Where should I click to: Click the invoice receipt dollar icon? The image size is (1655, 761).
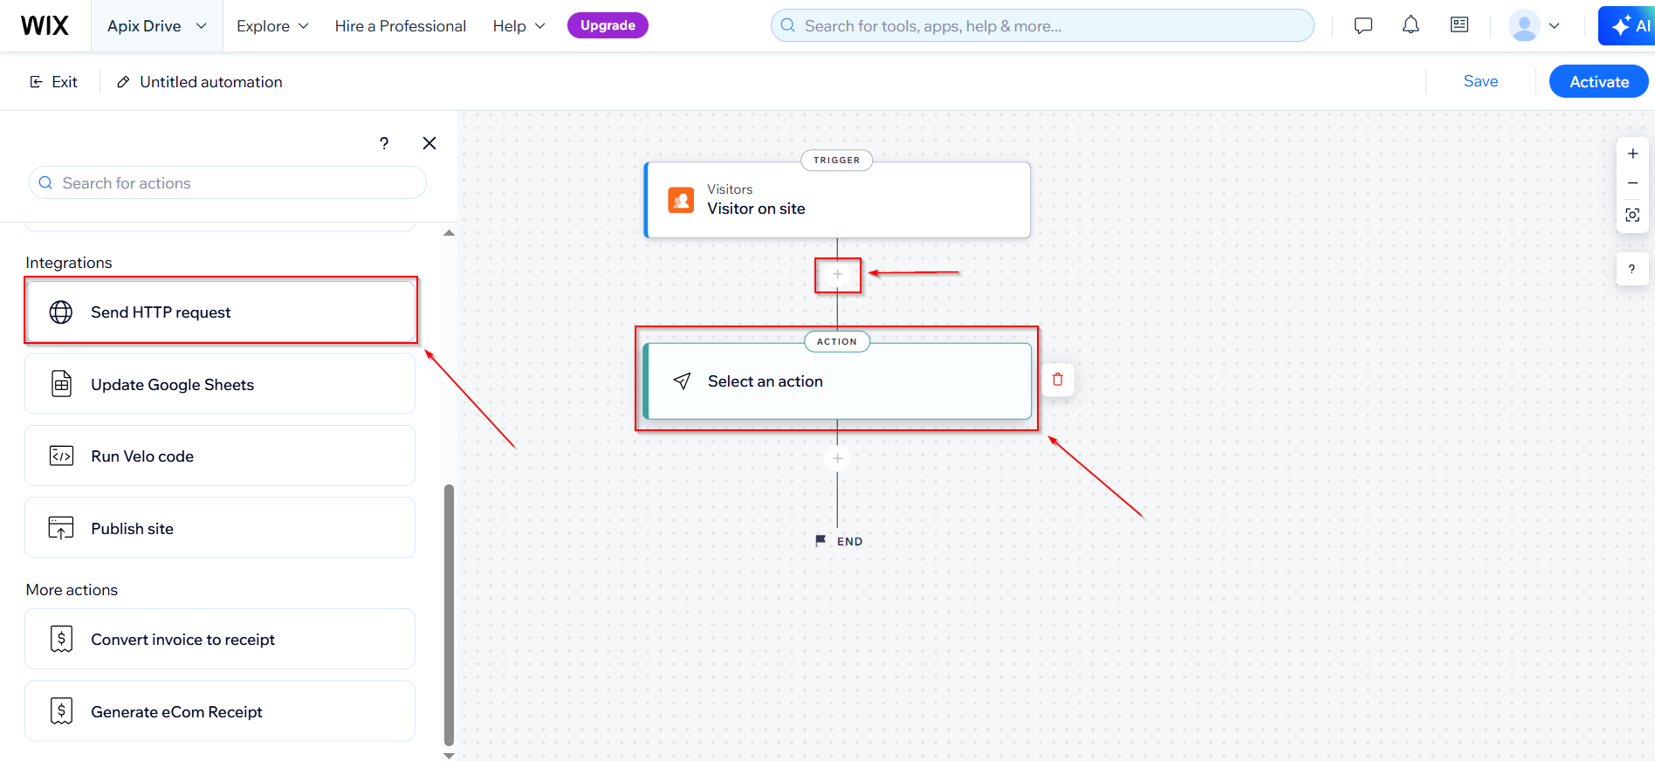tap(61, 639)
